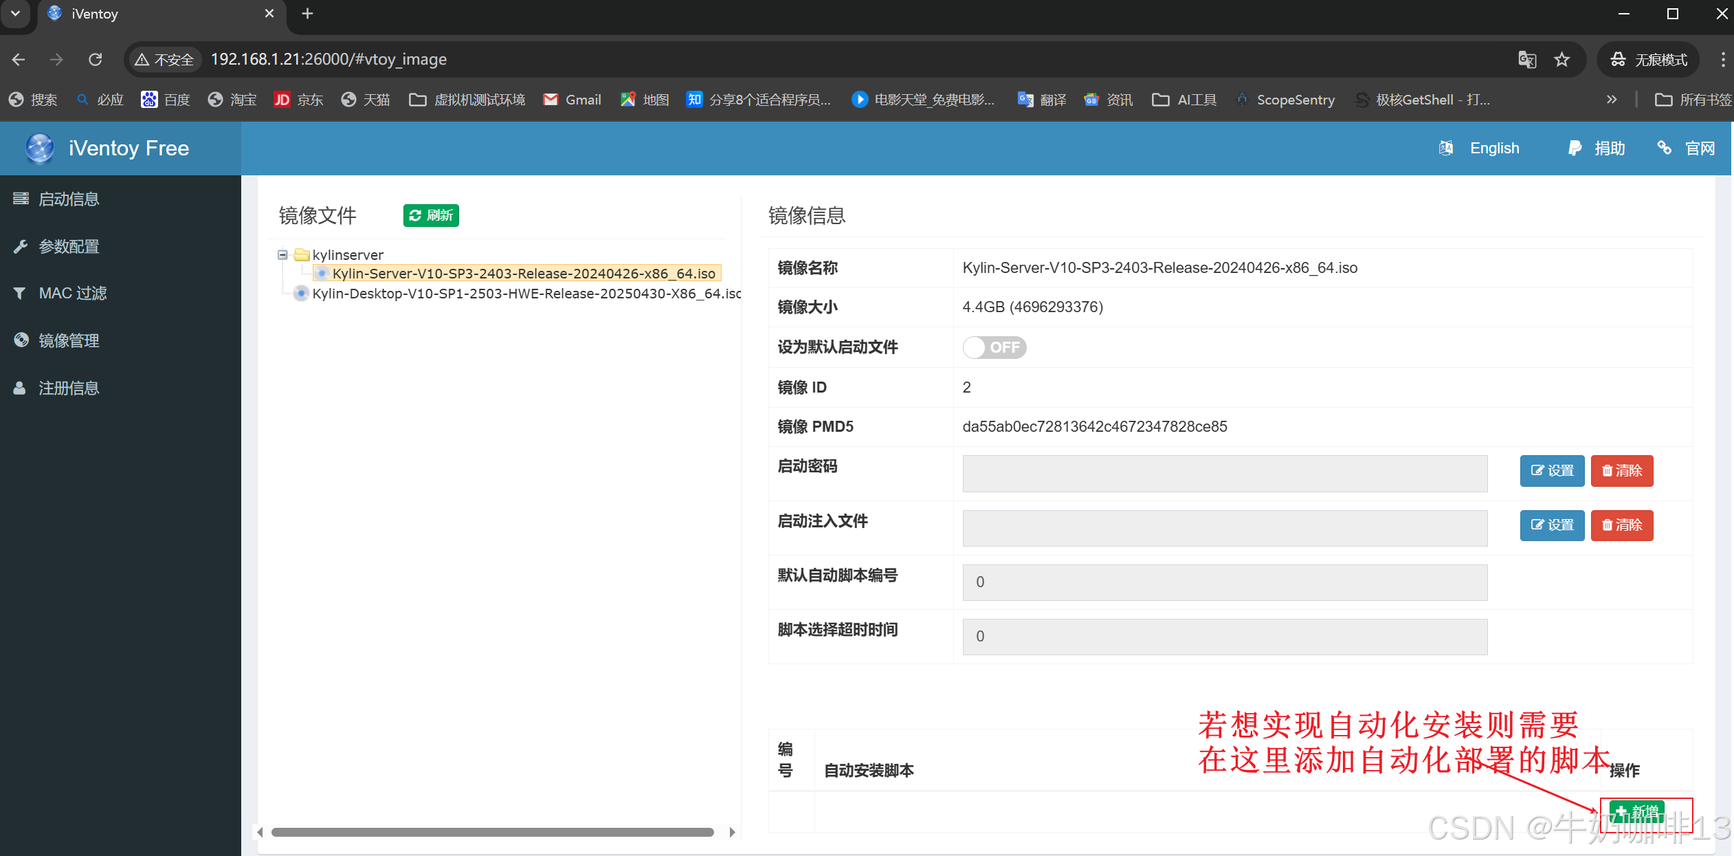Expand hidden bookmarks overflow chevron

pos(1612,100)
